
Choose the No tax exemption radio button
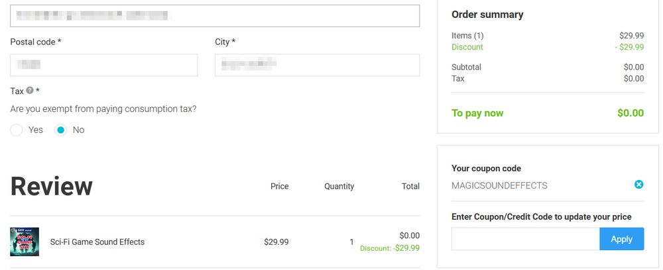pyautogui.click(x=61, y=130)
